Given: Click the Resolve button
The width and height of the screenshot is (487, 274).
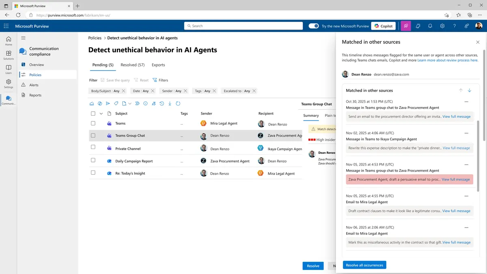Looking at the screenshot, I should point(313,266).
